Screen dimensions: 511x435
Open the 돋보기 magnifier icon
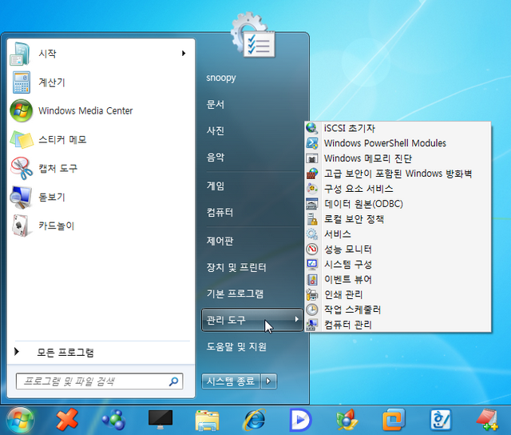click(x=21, y=197)
